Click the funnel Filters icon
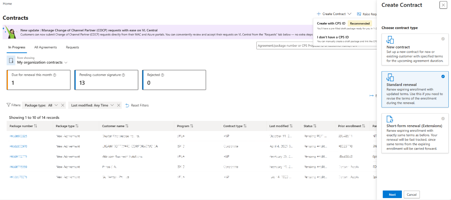 pyautogui.click(x=9, y=105)
